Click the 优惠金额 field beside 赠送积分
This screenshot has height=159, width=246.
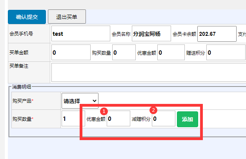pos(171,52)
